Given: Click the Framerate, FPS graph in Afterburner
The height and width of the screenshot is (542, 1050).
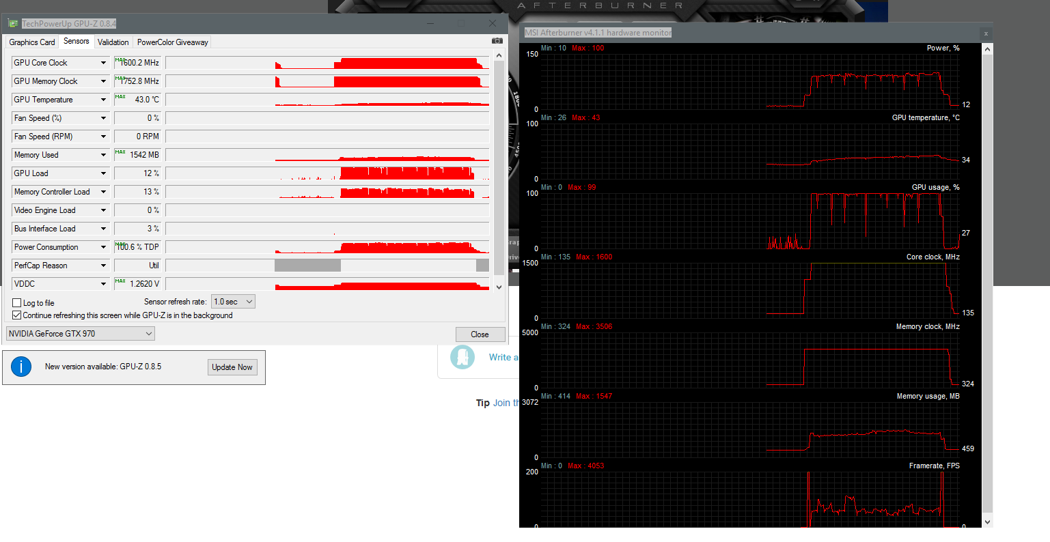Looking at the screenshot, I should pyautogui.click(x=750, y=499).
